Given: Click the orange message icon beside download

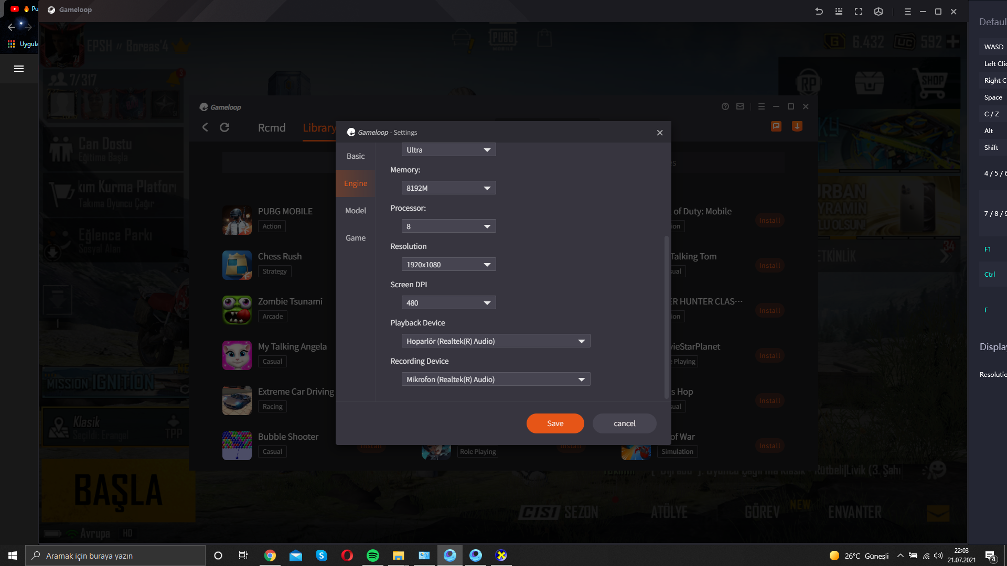Looking at the screenshot, I should pyautogui.click(x=776, y=126).
